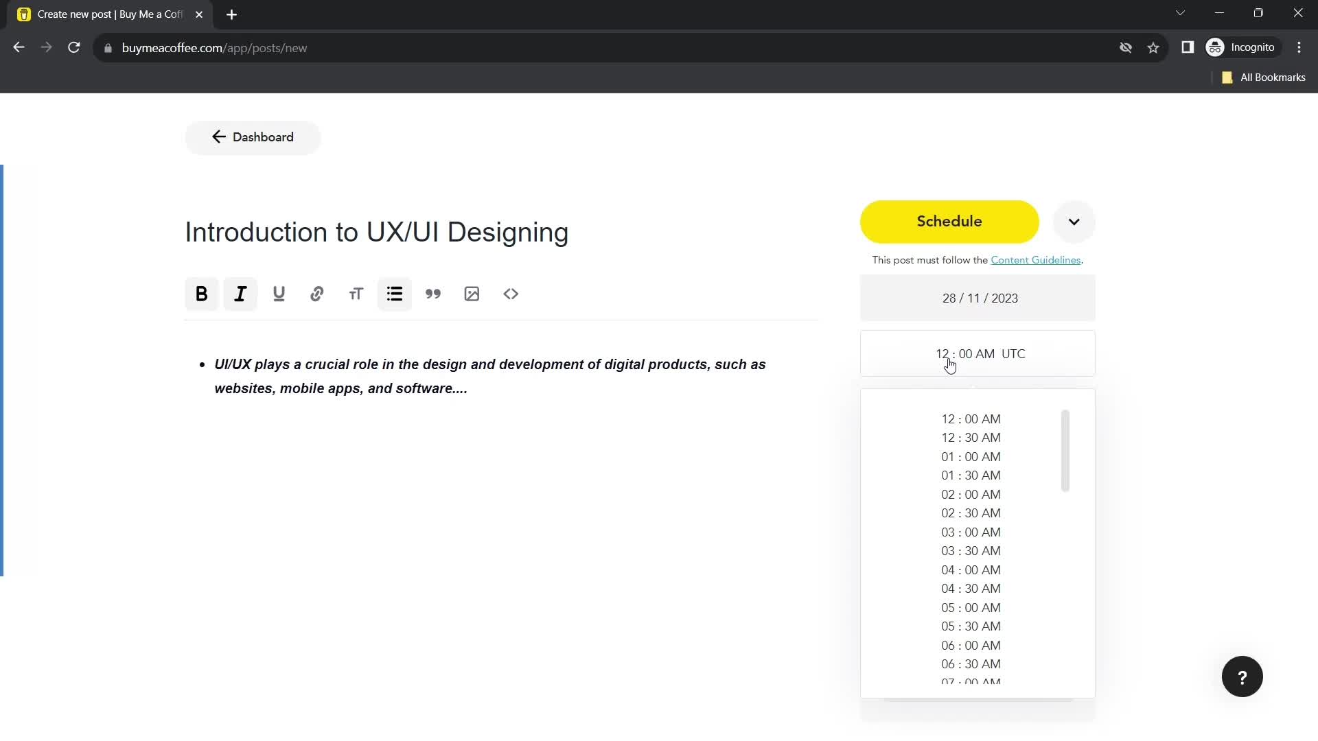
Task: Add an image with the picture icon
Action: [472, 294]
